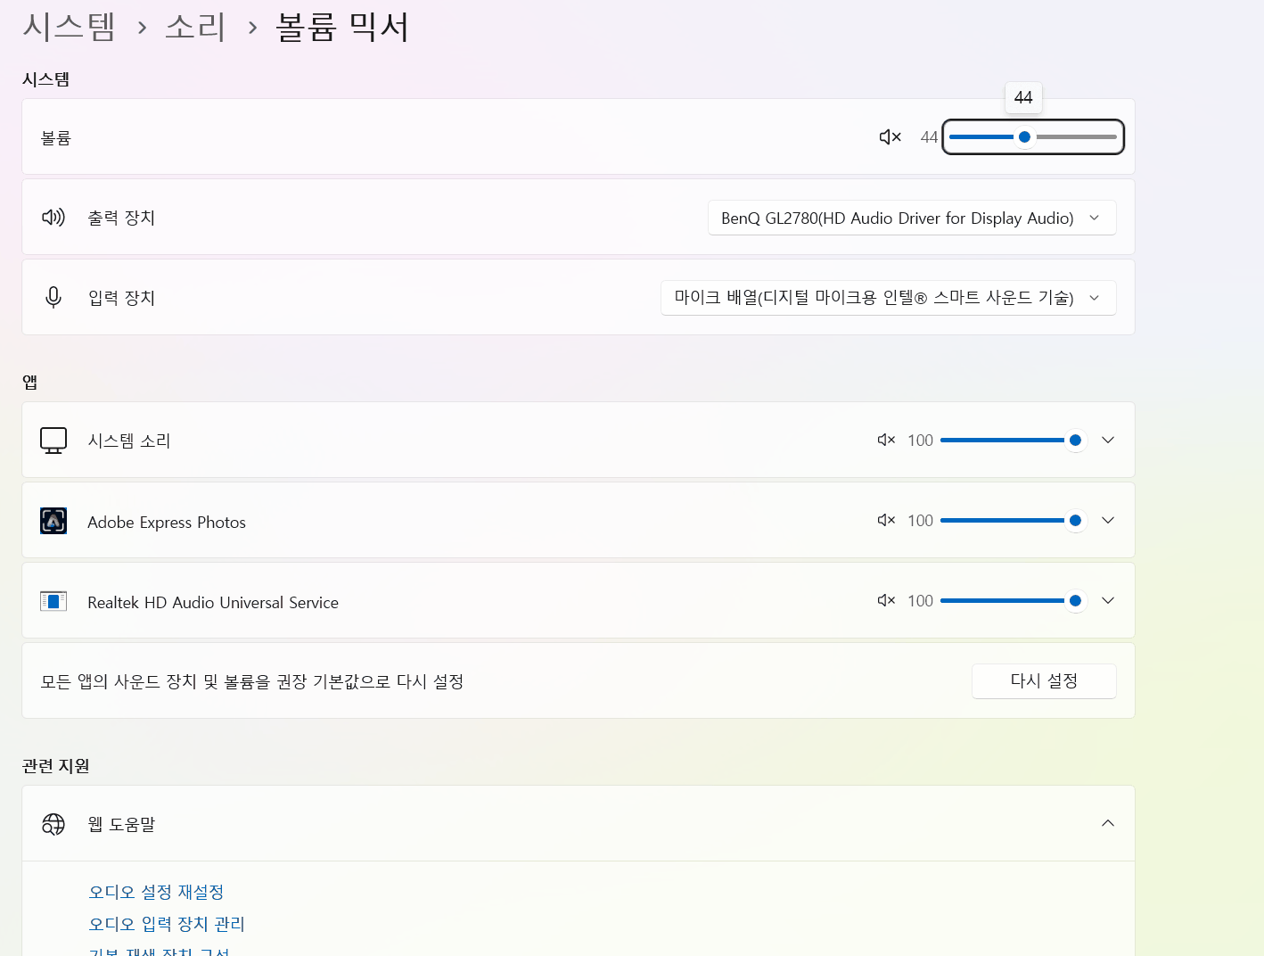This screenshot has height=956, width=1264.
Task: Click the Adobe Express Photos app icon
Action: (53, 521)
